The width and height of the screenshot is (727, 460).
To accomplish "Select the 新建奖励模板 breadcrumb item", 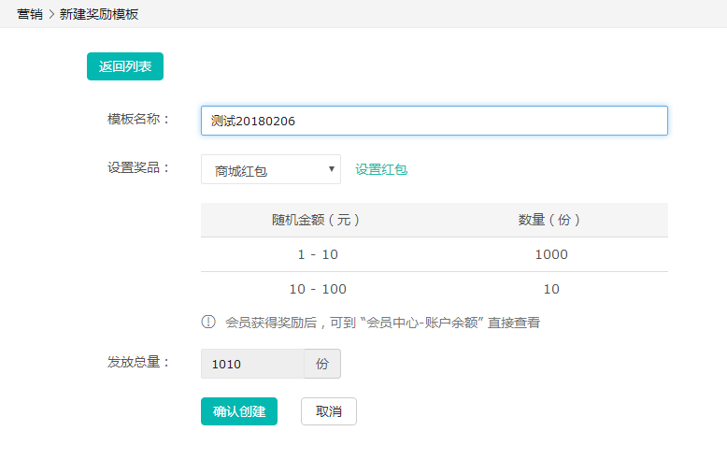I will tap(99, 14).
